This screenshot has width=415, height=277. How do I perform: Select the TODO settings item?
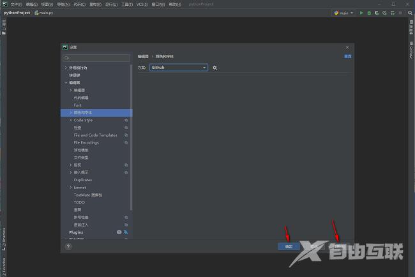click(x=79, y=202)
